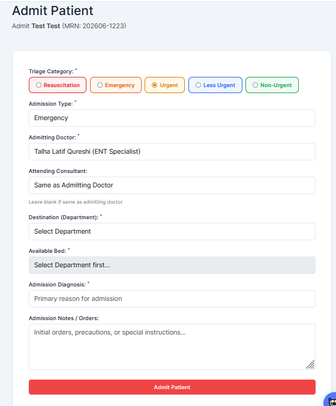Focus the Admission Diagnosis input field
Image resolution: width=336 pixels, height=406 pixels.
coord(172,299)
